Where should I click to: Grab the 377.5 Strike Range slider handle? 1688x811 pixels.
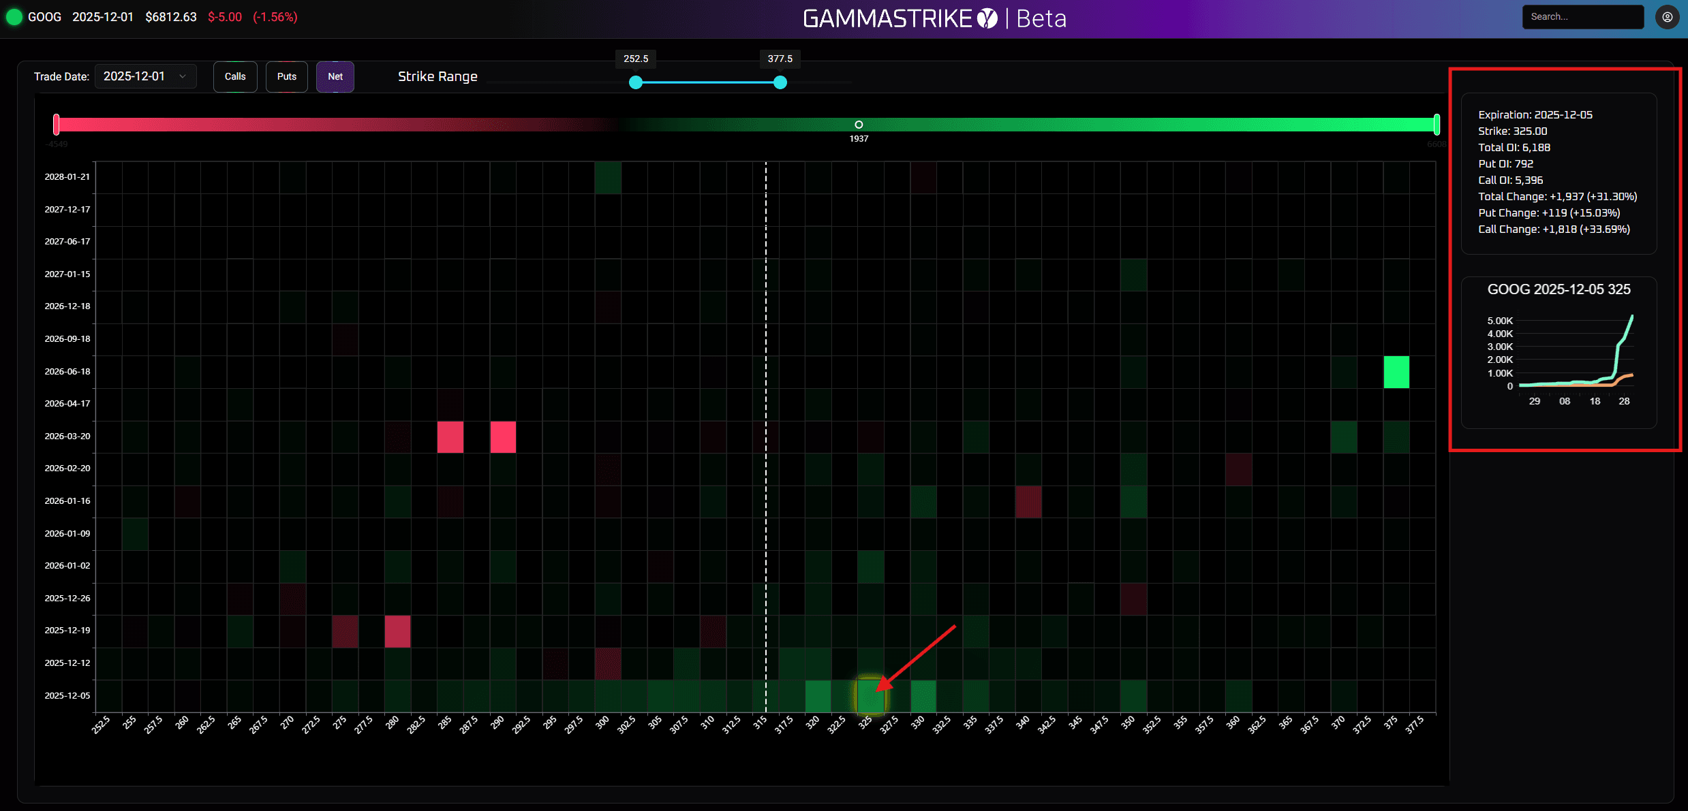click(x=780, y=82)
